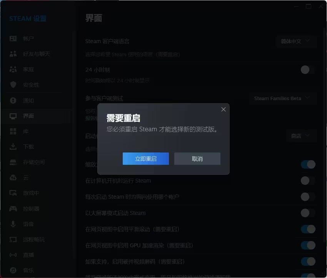Expand the Steam Families Beta dropdown
The width and height of the screenshot is (327, 278).
(283, 99)
